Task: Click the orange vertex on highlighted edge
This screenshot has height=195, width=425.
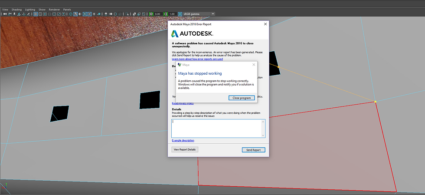Action: pyautogui.click(x=278, y=66)
